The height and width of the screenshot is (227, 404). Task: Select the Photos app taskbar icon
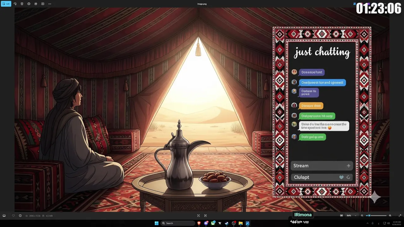click(247, 223)
